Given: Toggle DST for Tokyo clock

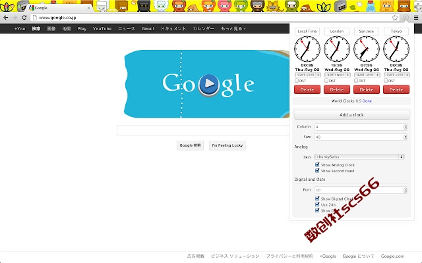Looking at the screenshot, I should pos(386,80).
